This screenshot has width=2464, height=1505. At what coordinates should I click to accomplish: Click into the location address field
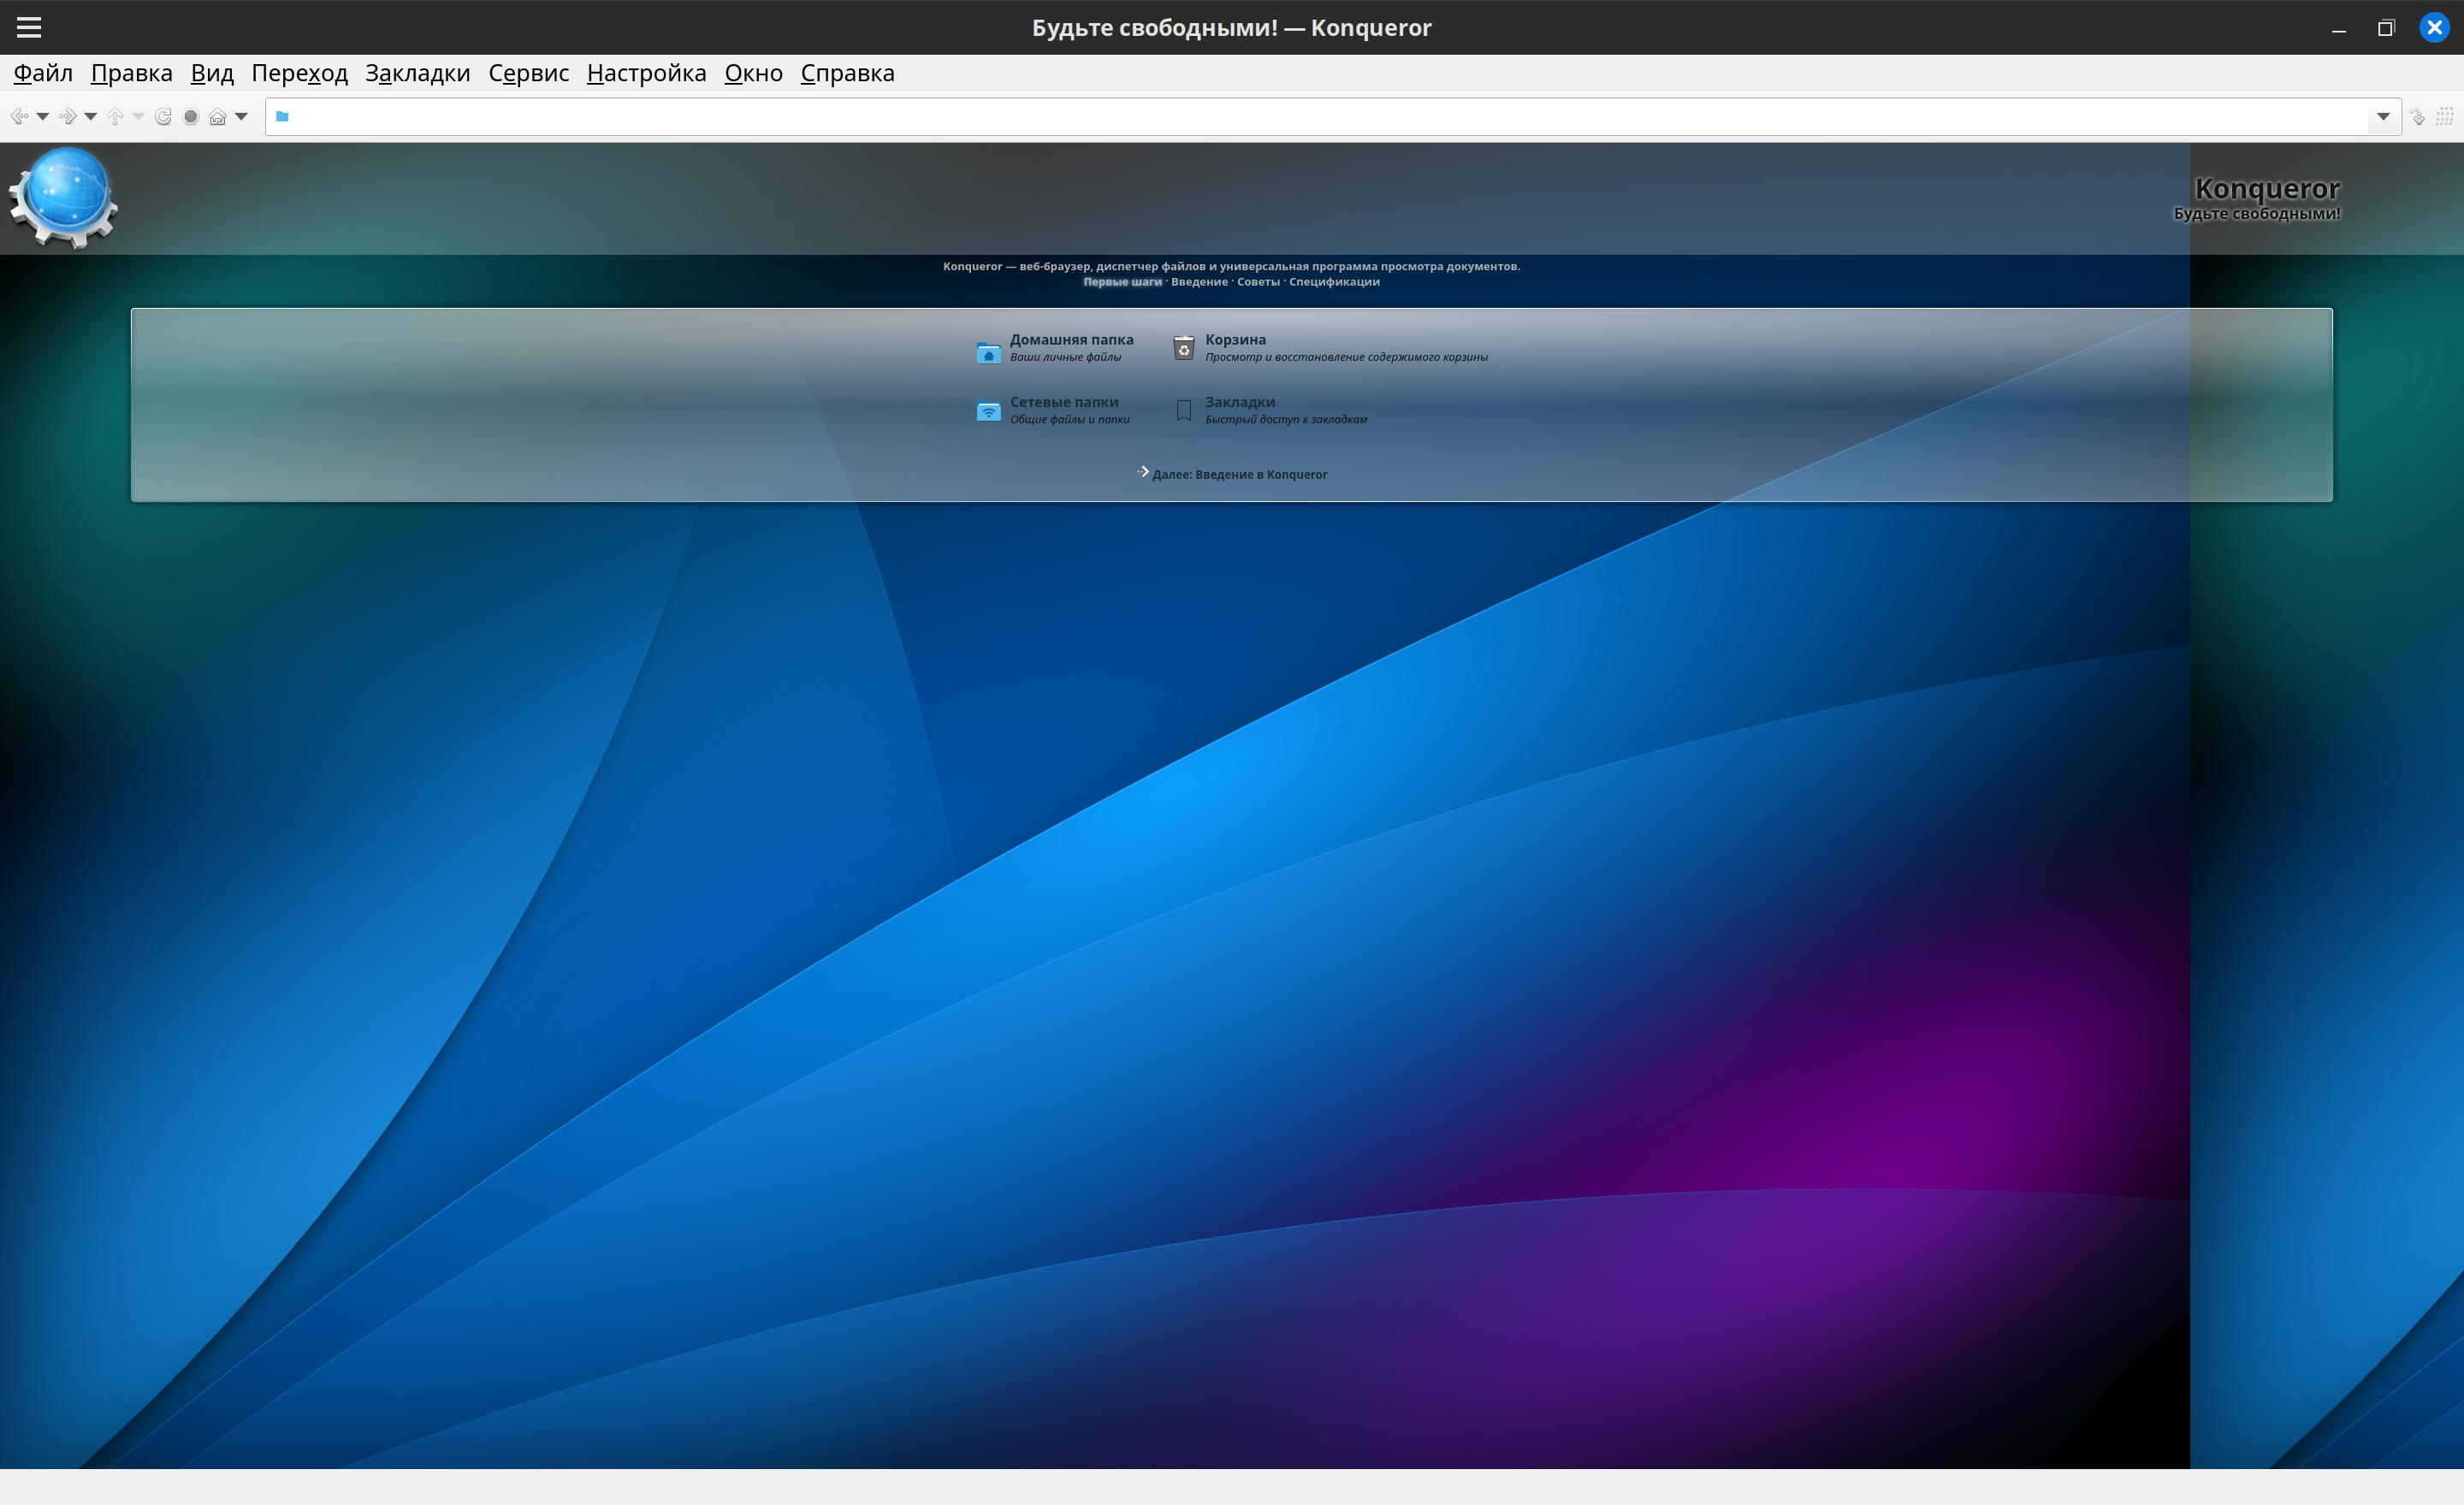[1300, 117]
